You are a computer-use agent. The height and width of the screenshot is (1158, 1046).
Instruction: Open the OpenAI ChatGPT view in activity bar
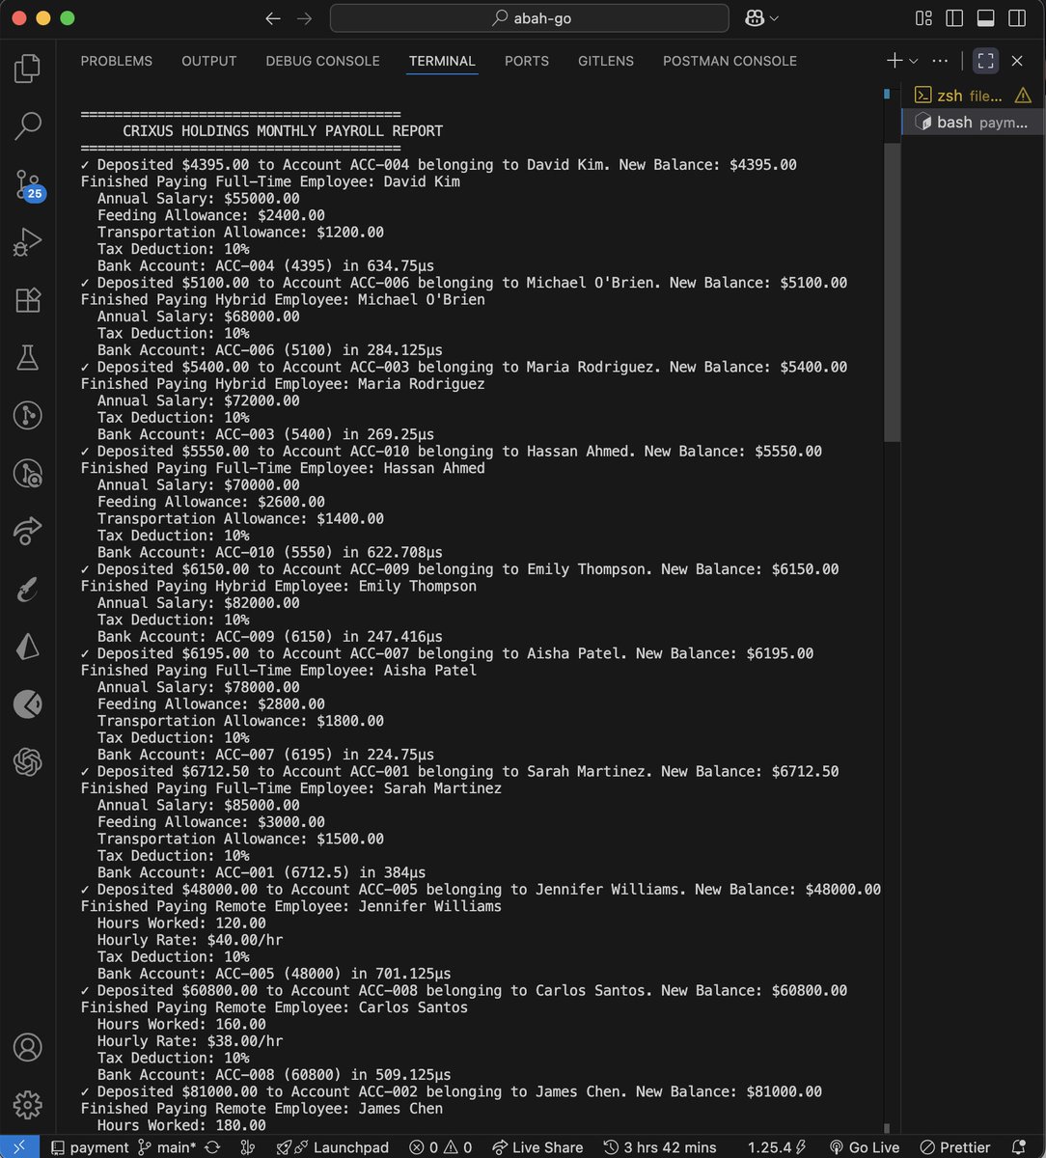point(27,762)
